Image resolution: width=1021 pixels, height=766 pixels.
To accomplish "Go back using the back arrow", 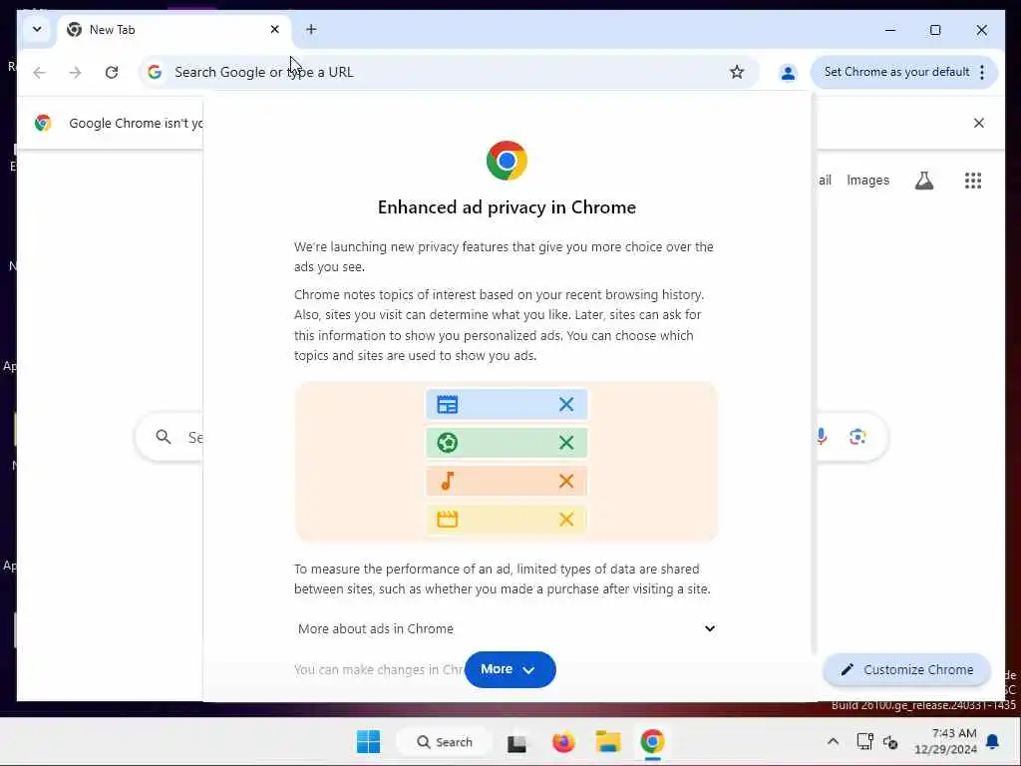I will pyautogui.click(x=39, y=72).
